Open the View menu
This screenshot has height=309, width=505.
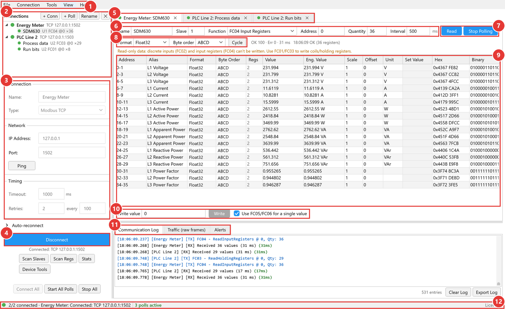coord(68,5)
